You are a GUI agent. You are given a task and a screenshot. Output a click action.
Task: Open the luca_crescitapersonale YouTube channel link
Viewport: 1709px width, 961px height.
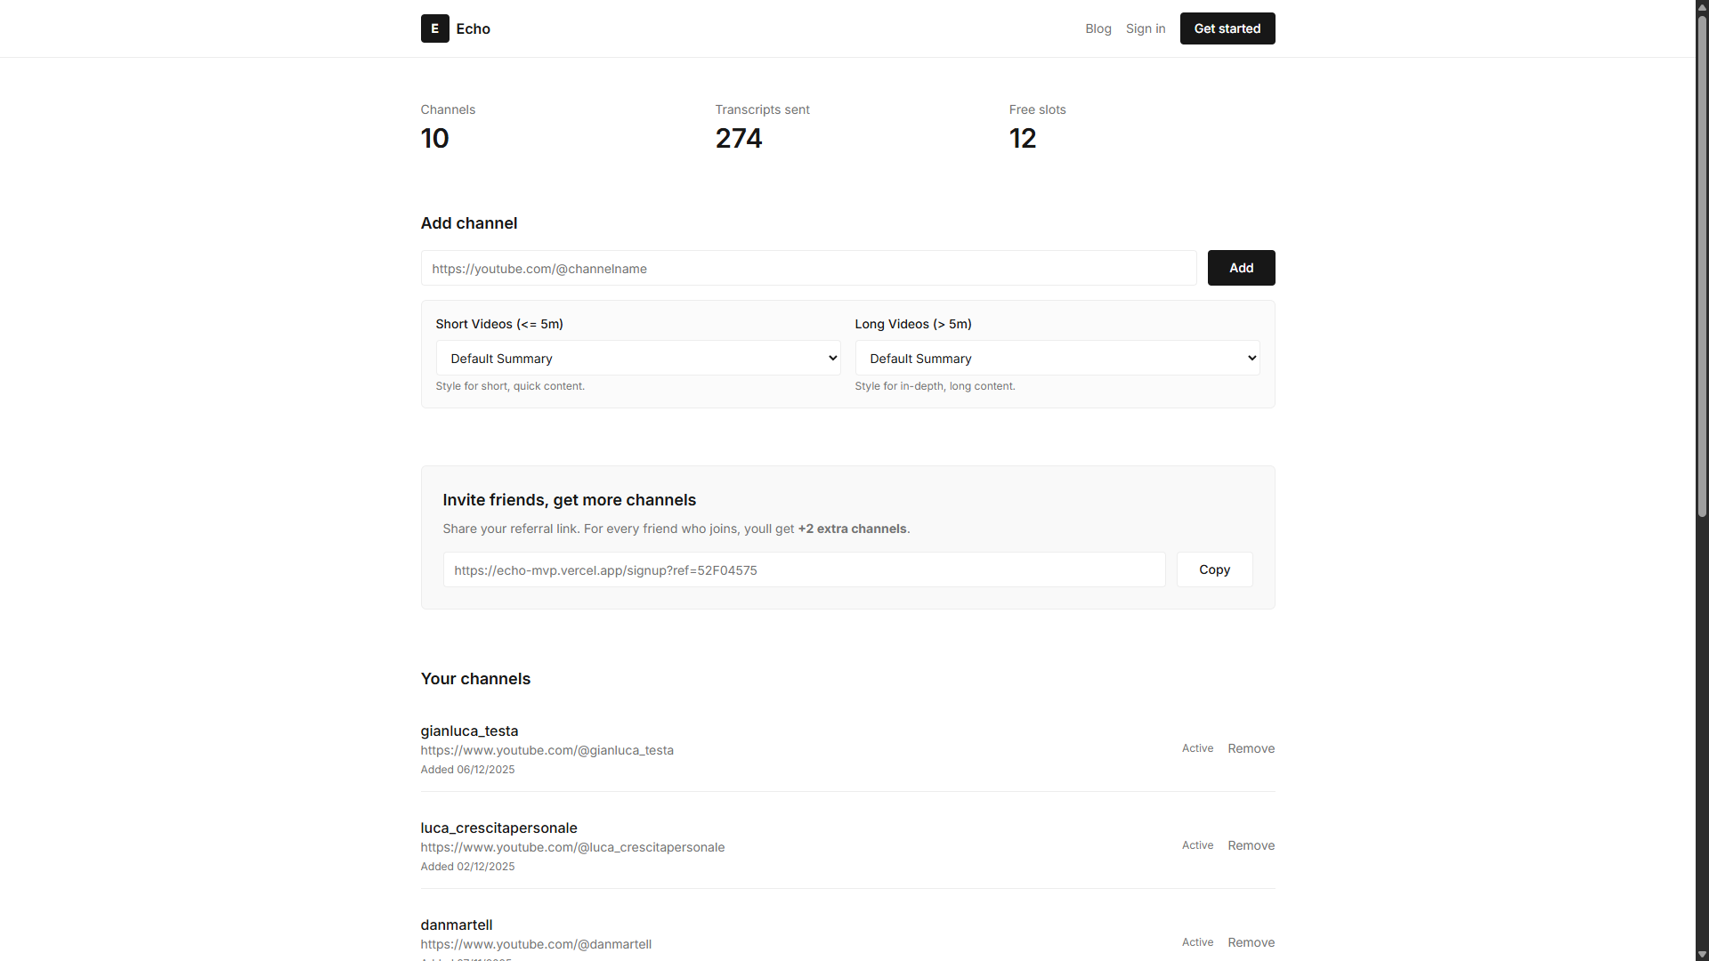(x=572, y=847)
